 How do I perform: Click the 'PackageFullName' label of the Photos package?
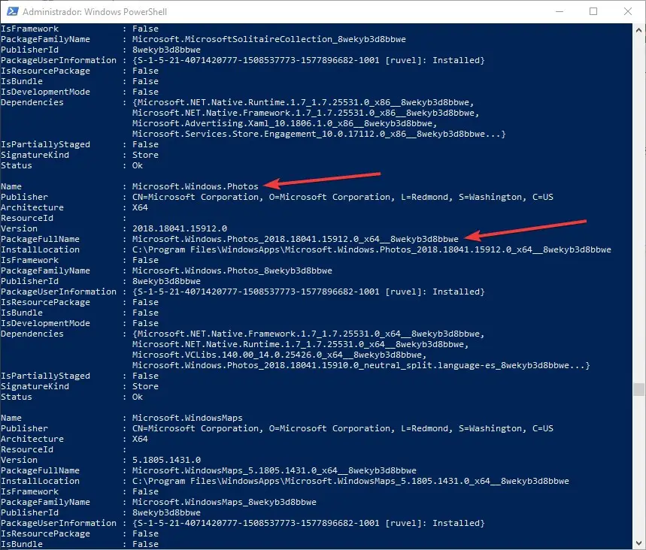click(40, 239)
